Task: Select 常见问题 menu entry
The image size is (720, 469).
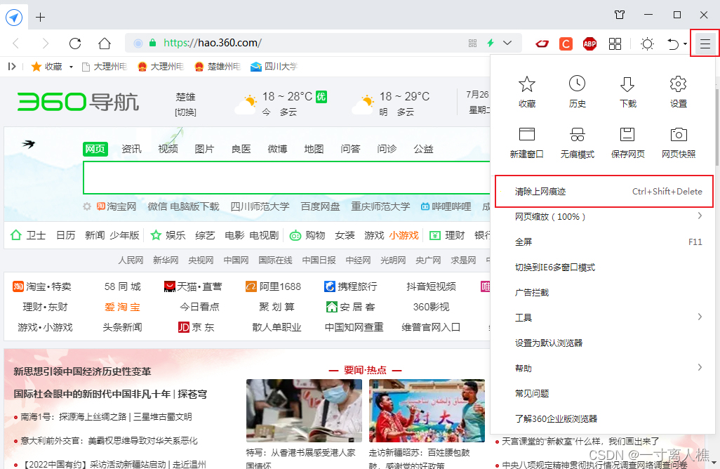Action: (604, 393)
